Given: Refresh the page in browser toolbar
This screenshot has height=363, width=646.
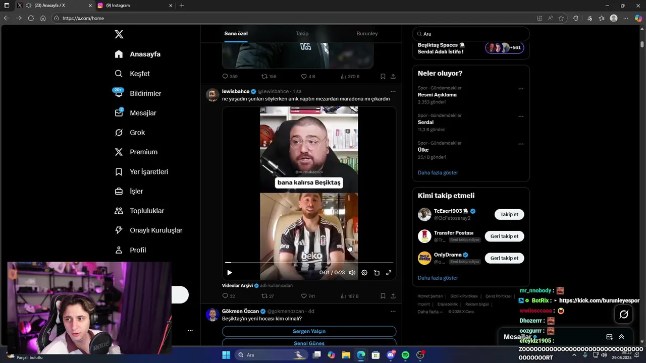Looking at the screenshot, I should pos(31,18).
